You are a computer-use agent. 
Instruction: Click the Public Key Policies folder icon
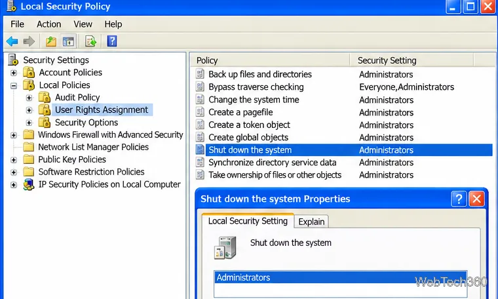(x=29, y=159)
